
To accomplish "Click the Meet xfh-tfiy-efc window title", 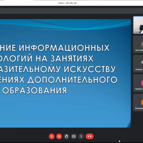I will coord(68,3).
